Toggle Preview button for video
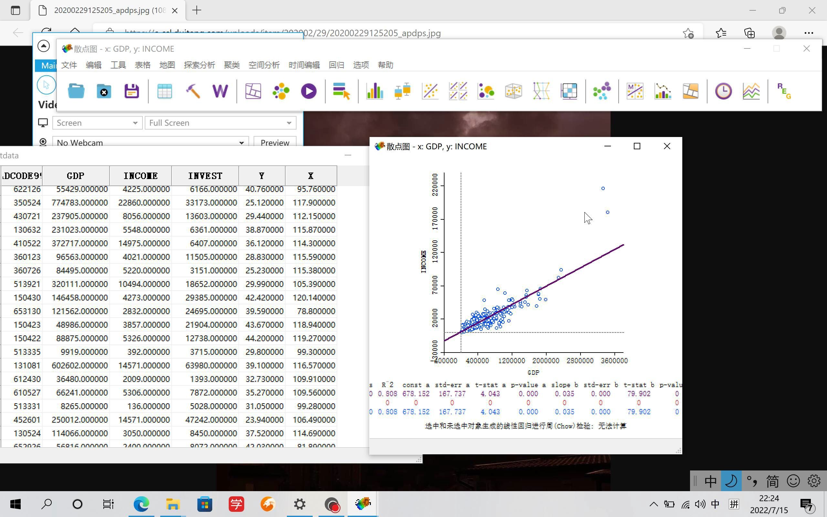Image resolution: width=827 pixels, height=517 pixels. (275, 142)
